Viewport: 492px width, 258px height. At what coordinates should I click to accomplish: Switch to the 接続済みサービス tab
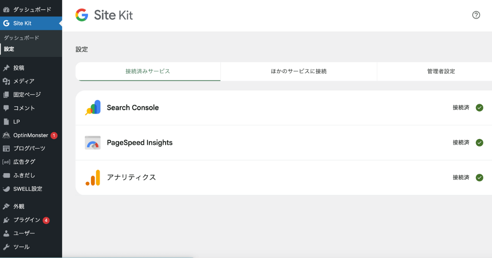point(148,71)
